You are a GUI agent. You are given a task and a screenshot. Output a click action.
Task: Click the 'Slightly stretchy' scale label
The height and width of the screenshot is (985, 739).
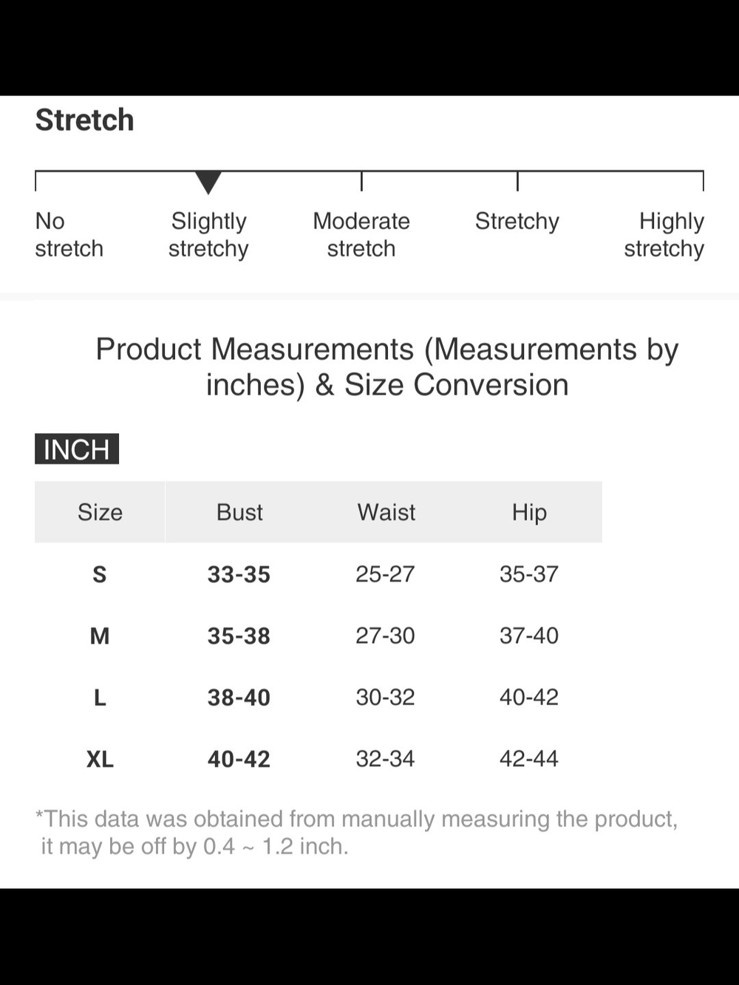[x=208, y=234]
